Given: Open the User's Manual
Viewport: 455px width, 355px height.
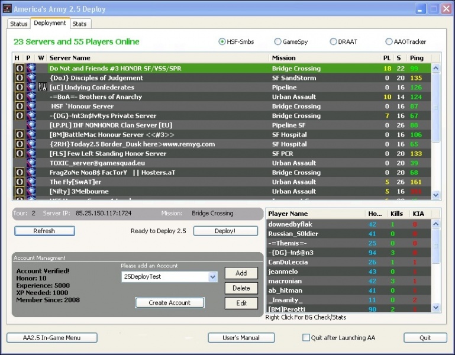Looking at the screenshot, I should [241, 338].
